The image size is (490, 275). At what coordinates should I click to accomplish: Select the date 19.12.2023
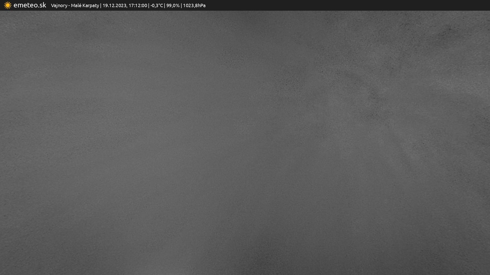(x=115, y=5)
